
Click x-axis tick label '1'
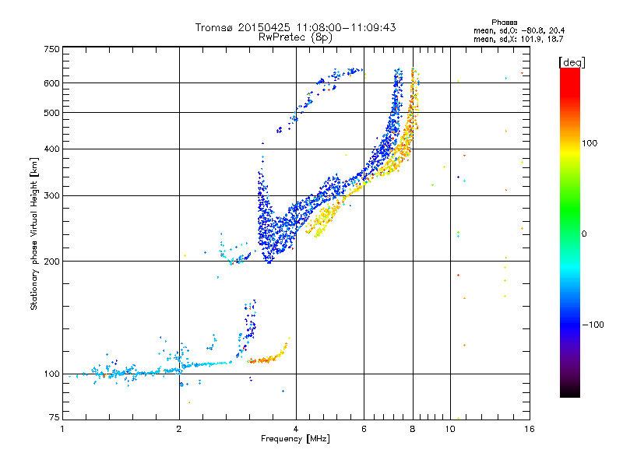(62, 429)
